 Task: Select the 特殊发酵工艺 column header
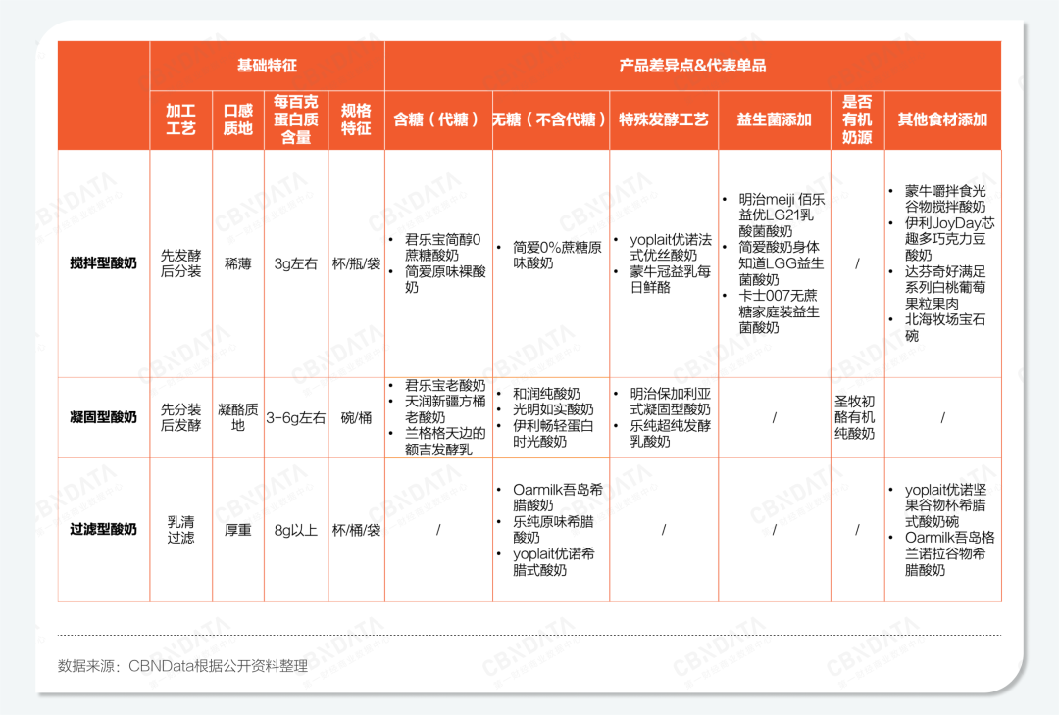click(x=663, y=119)
